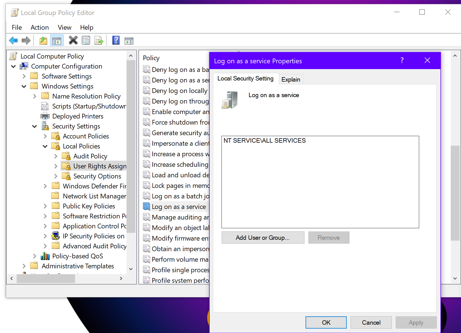Click the Up one level folder icon
The image size is (461, 333).
pos(43,41)
